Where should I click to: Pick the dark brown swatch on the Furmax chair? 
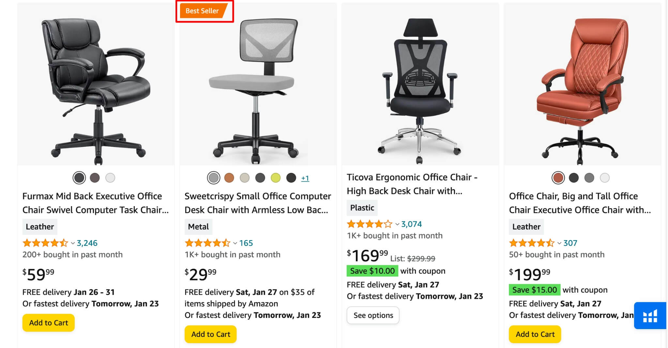95,178
